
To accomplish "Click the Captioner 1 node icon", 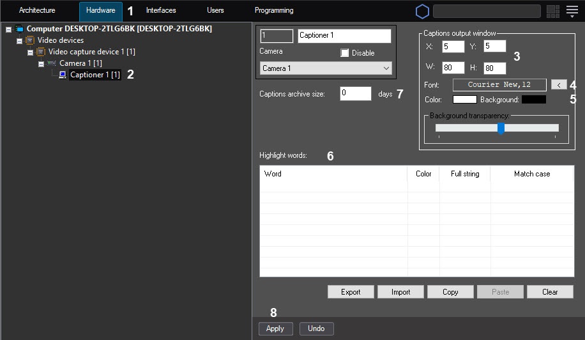I will coord(63,75).
